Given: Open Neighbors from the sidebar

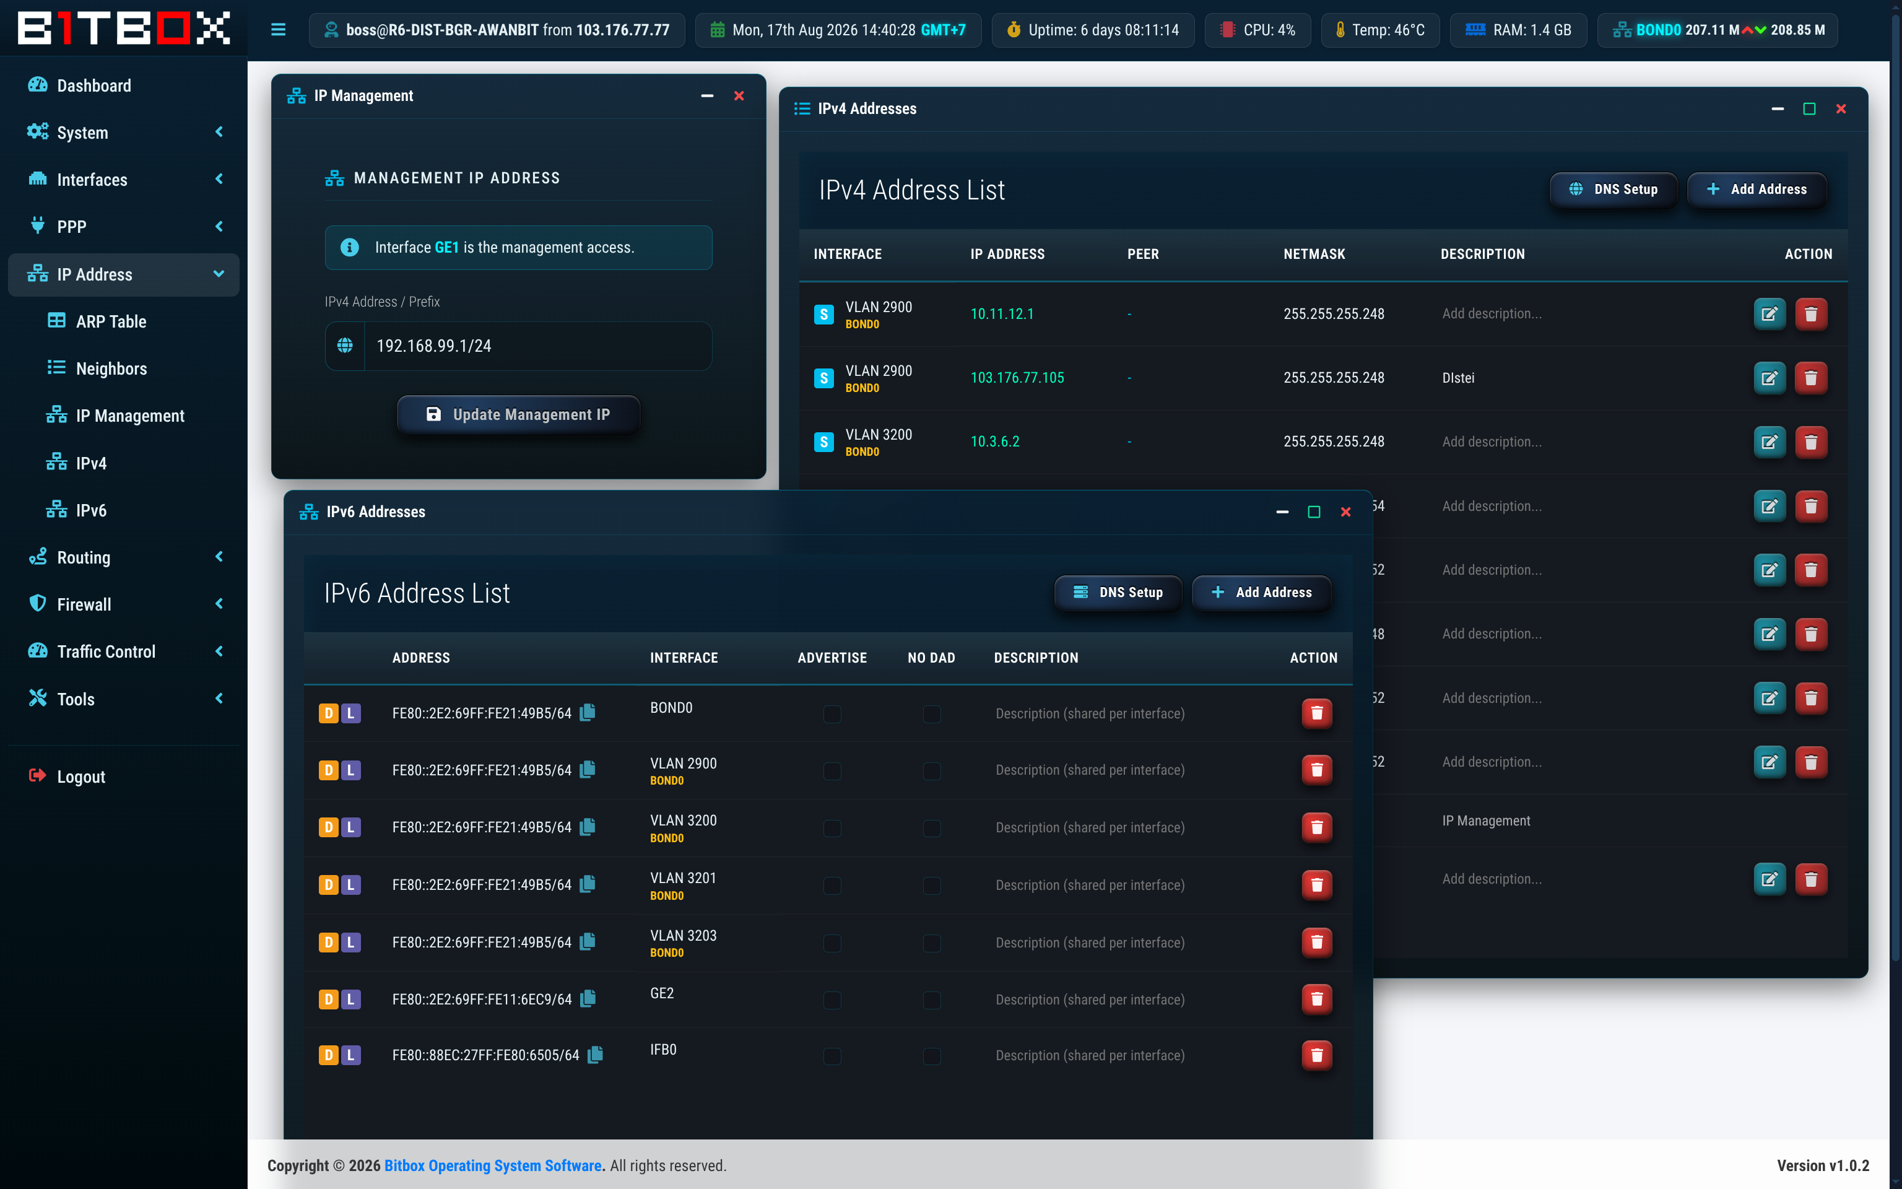Looking at the screenshot, I should tap(123, 368).
